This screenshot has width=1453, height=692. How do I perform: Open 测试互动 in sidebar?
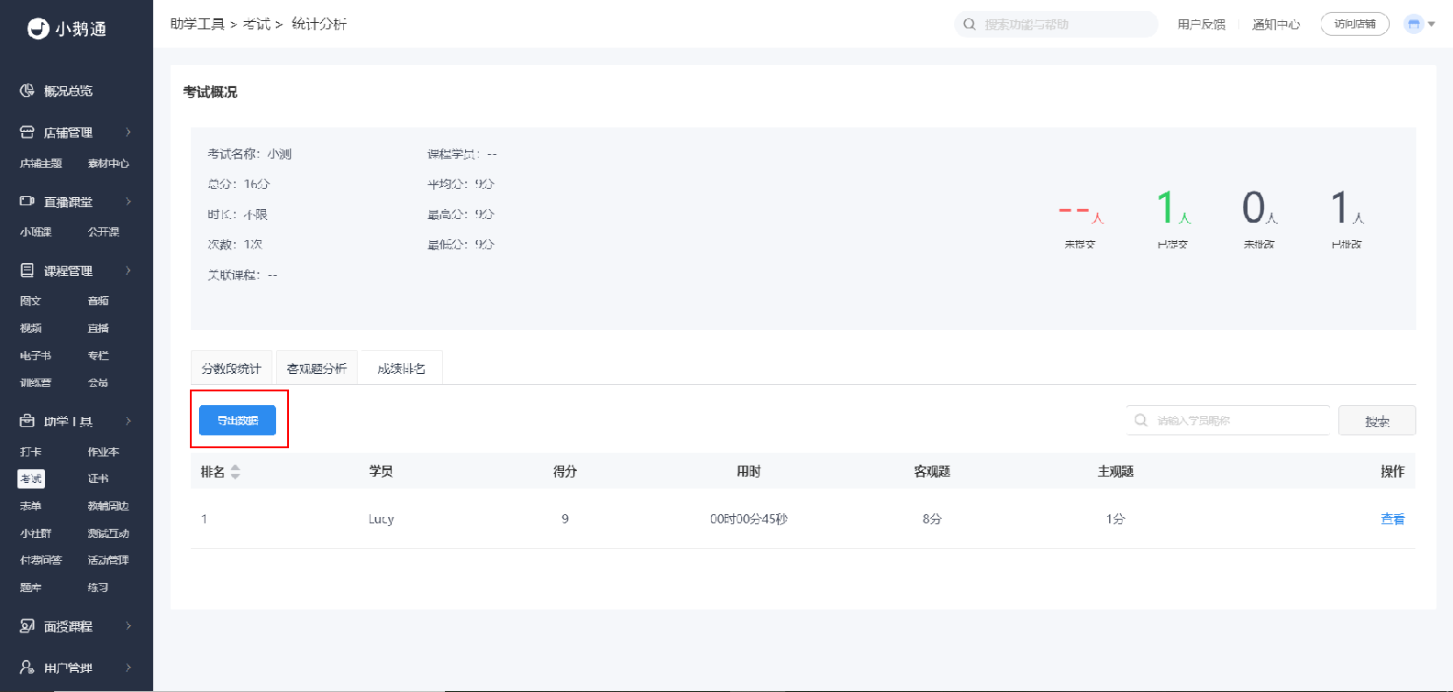108,533
